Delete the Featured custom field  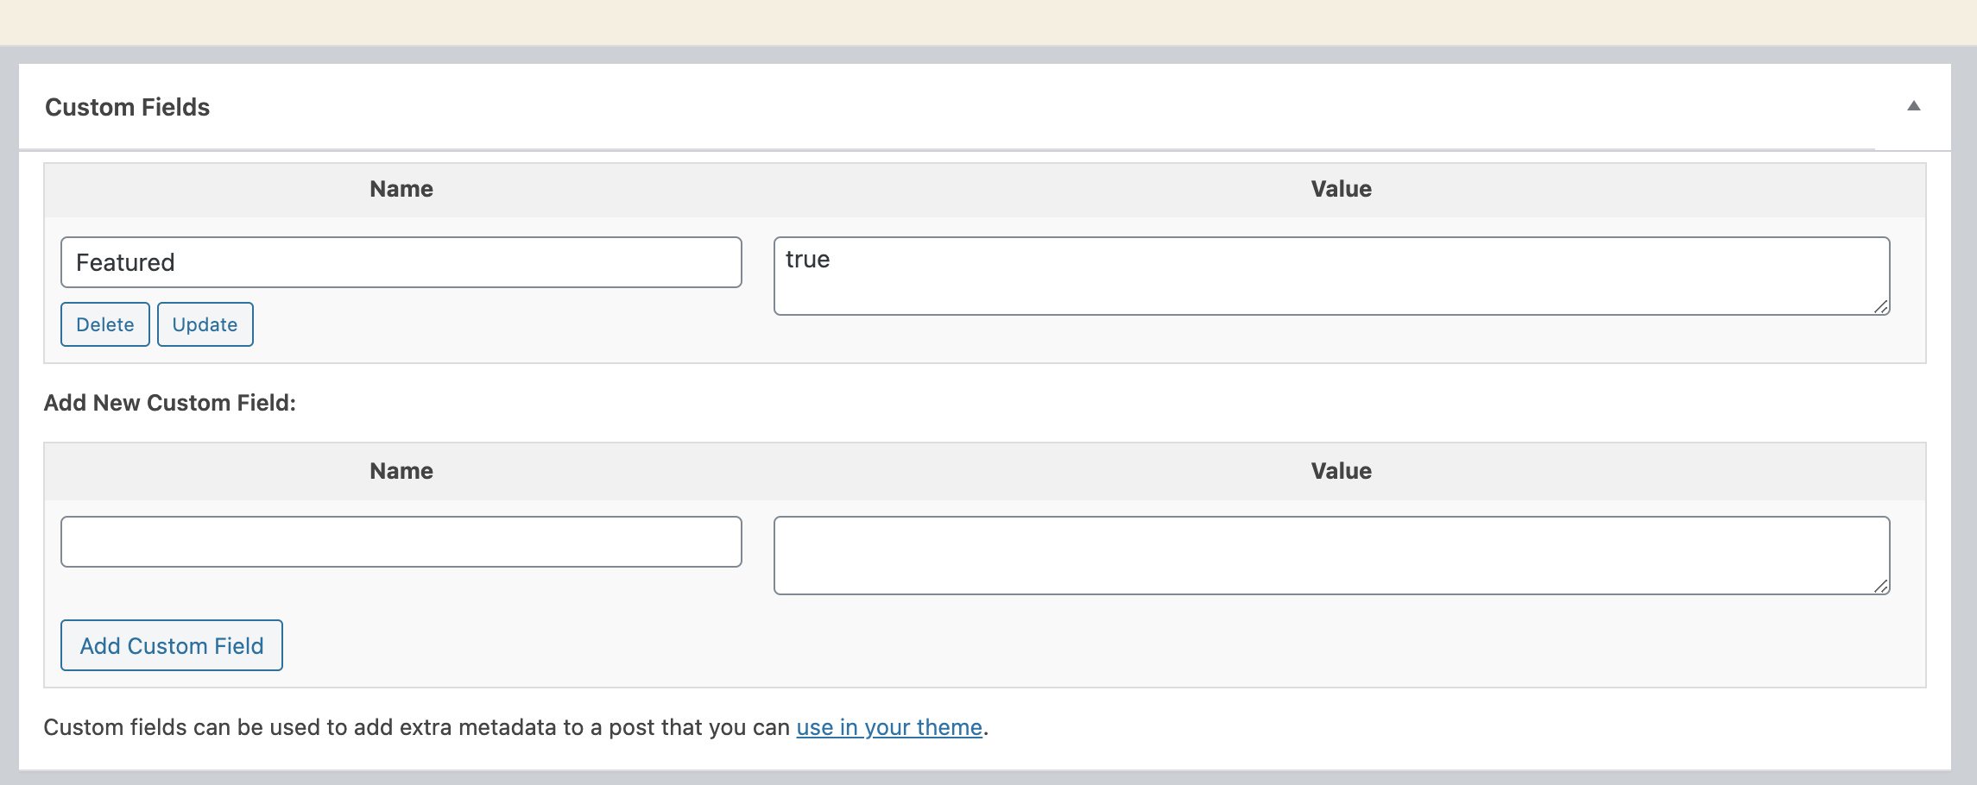click(x=105, y=324)
